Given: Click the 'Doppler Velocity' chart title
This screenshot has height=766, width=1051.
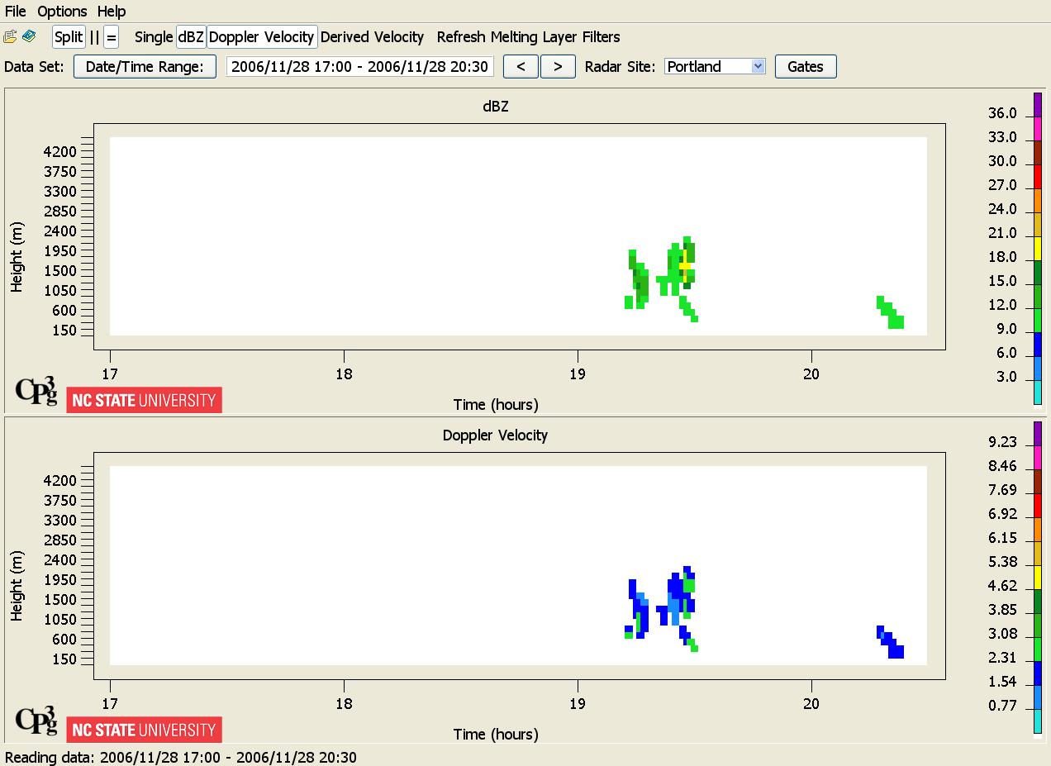Looking at the screenshot, I should click(495, 435).
